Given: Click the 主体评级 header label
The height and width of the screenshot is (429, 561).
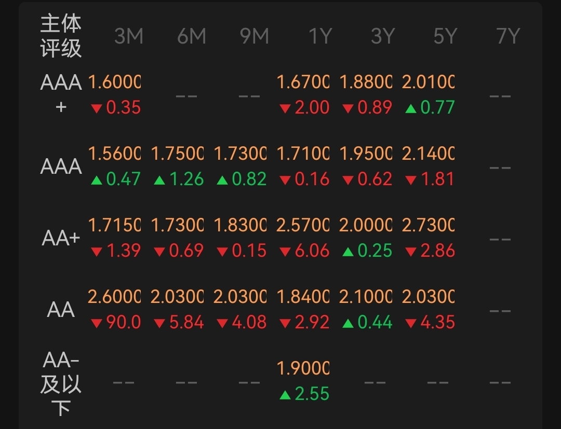Looking at the screenshot, I should 61,36.
